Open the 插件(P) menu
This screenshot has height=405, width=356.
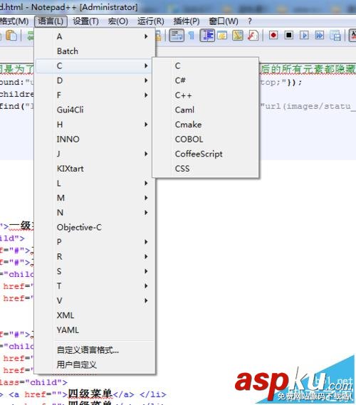tap(187, 21)
